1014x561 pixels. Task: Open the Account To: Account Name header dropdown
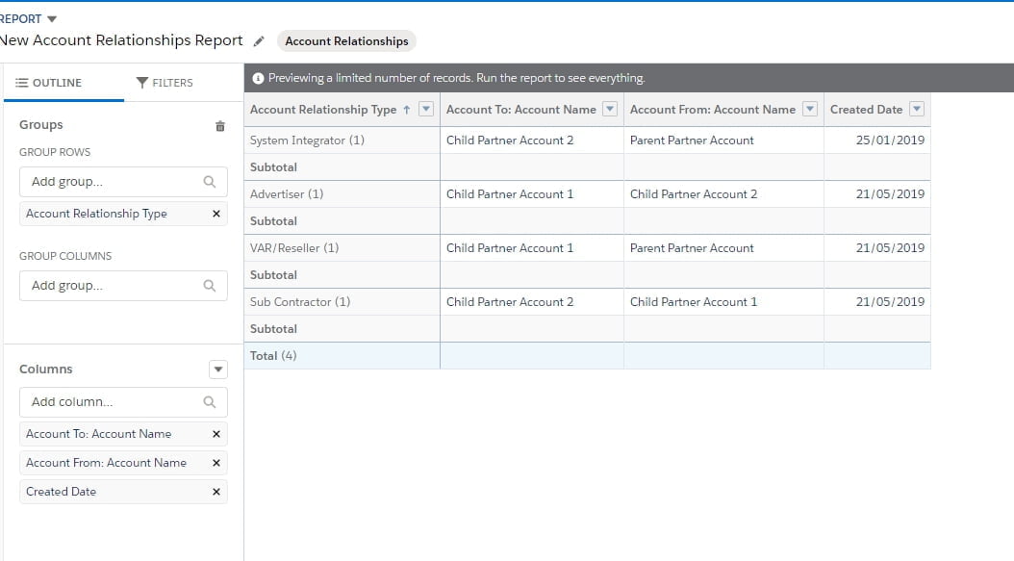(x=609, y=109)
